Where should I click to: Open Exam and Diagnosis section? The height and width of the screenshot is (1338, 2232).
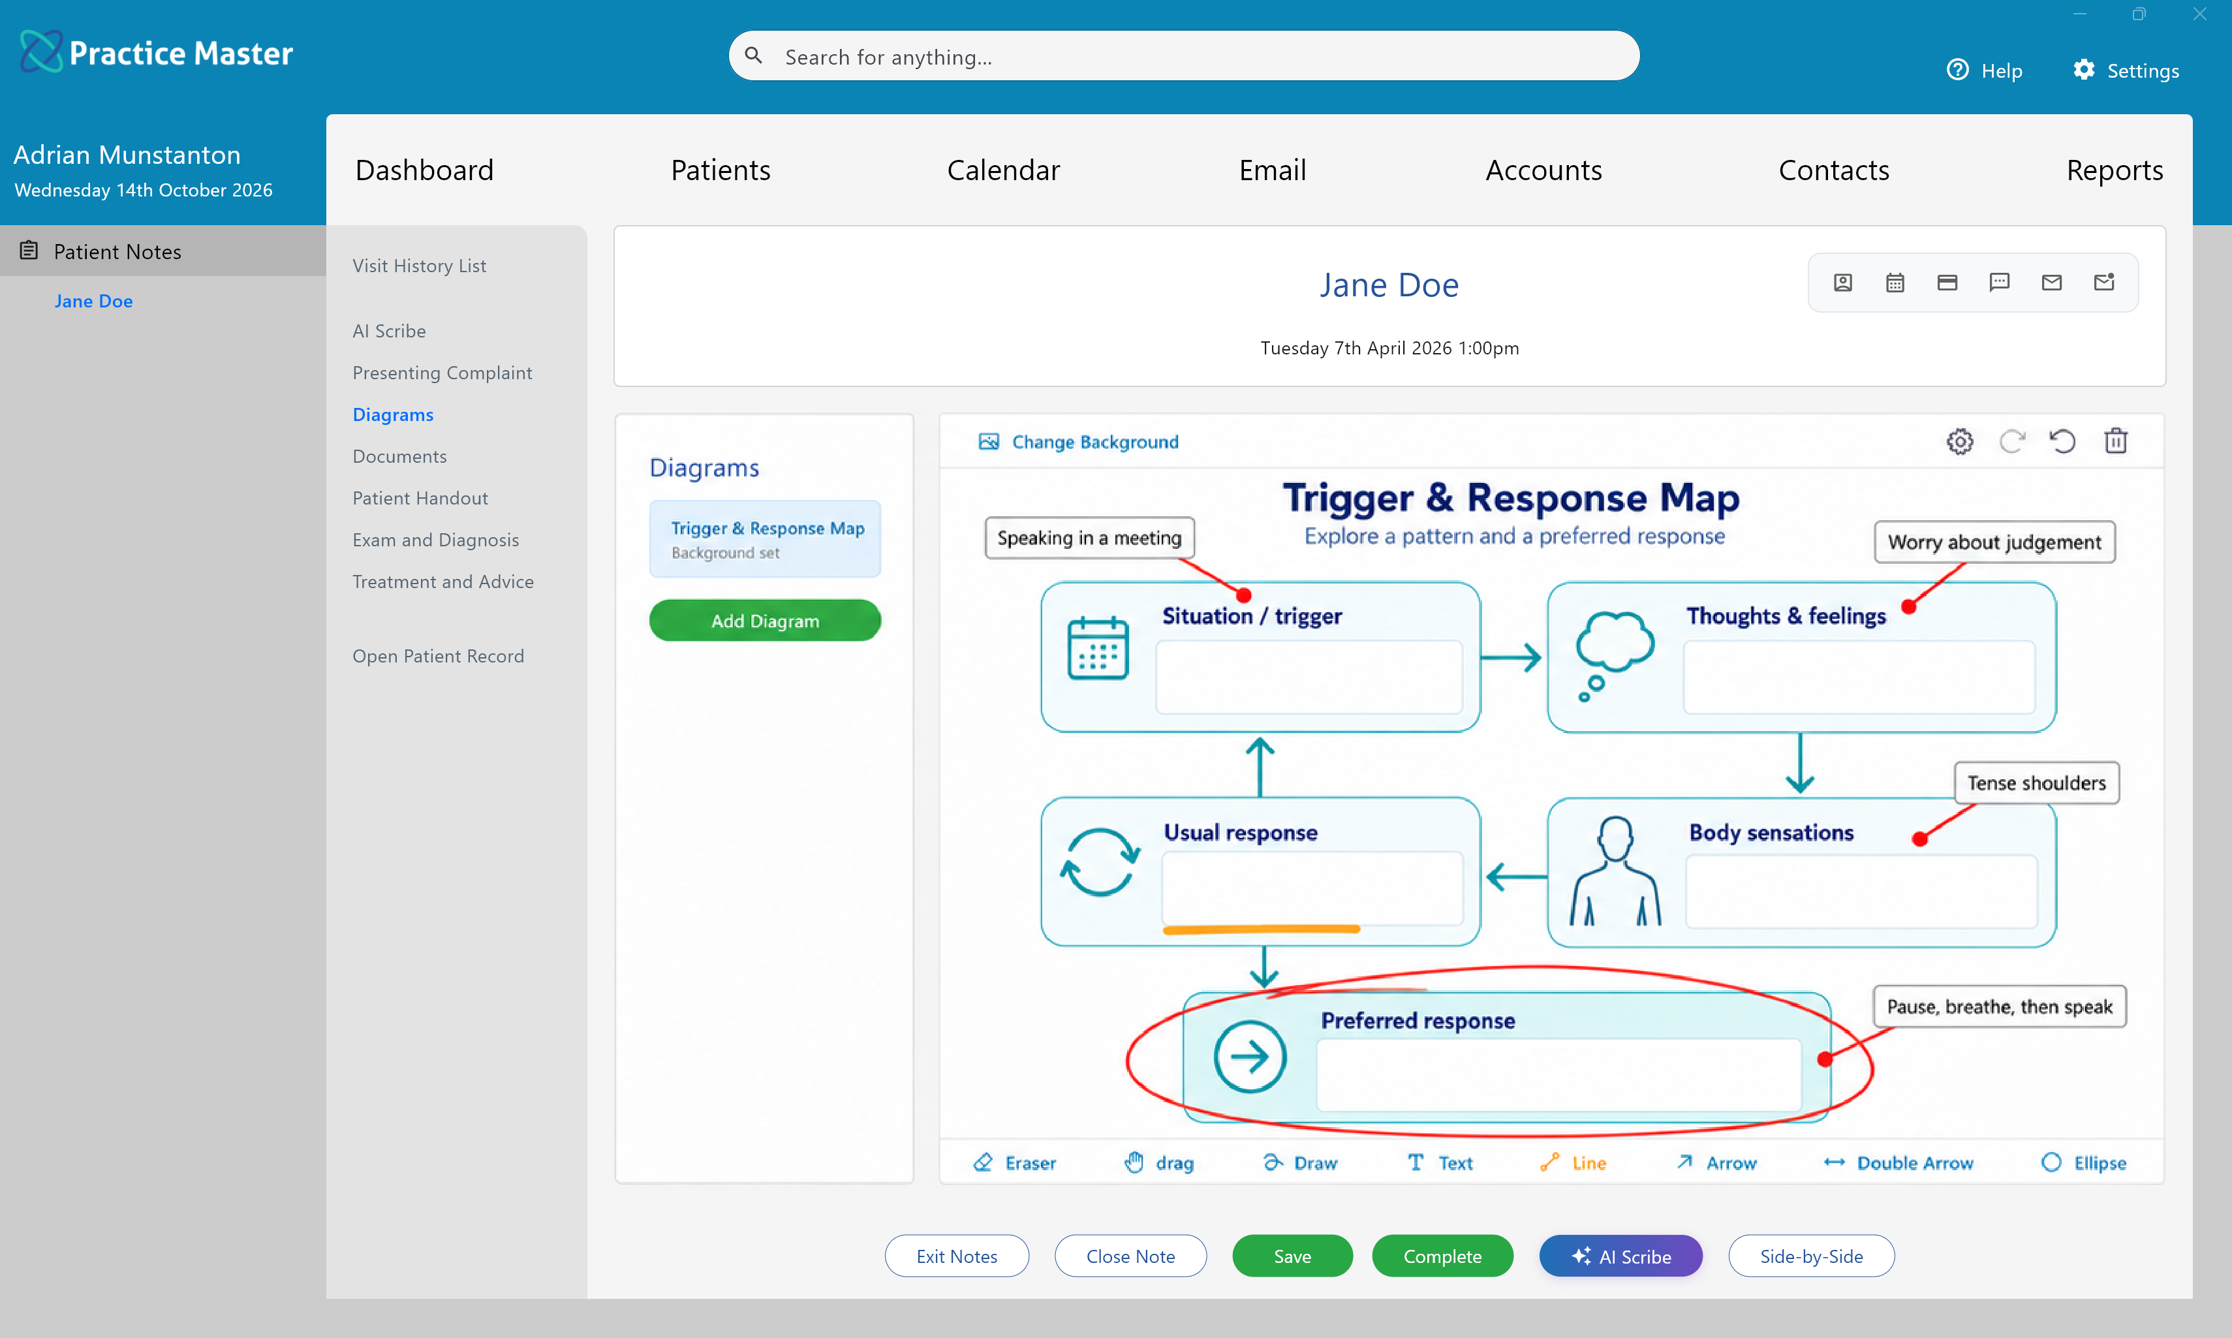coord(435,540)
